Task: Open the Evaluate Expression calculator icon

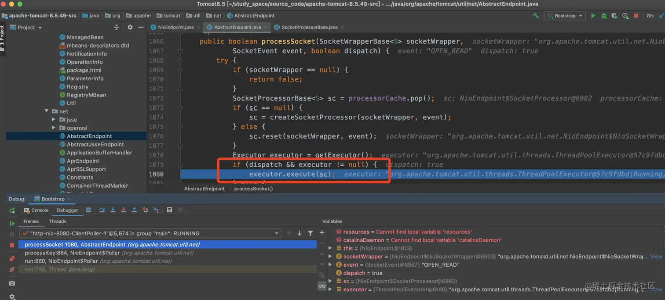Action: click(x=169, y=210)
